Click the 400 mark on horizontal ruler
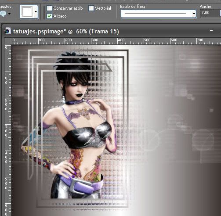The image size is (221, 216). click(x=121, y=40)
